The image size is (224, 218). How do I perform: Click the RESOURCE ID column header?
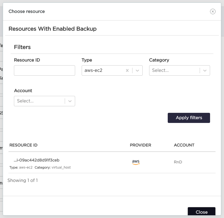click(23, 145)
